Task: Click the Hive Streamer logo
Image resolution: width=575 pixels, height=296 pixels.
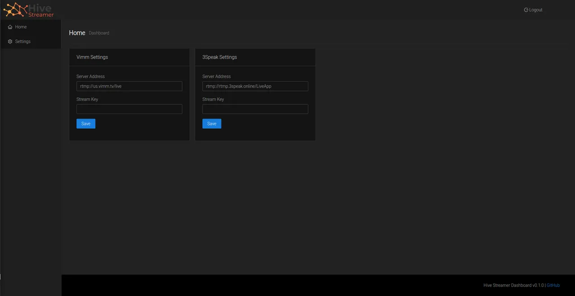Action: (x=29, y=10)
